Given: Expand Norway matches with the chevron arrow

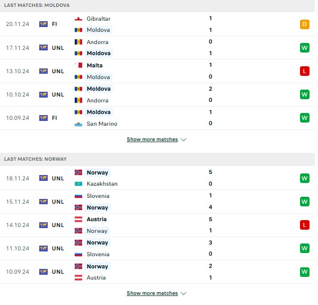Looking at the screenshot, I should (x=183, y=293).
